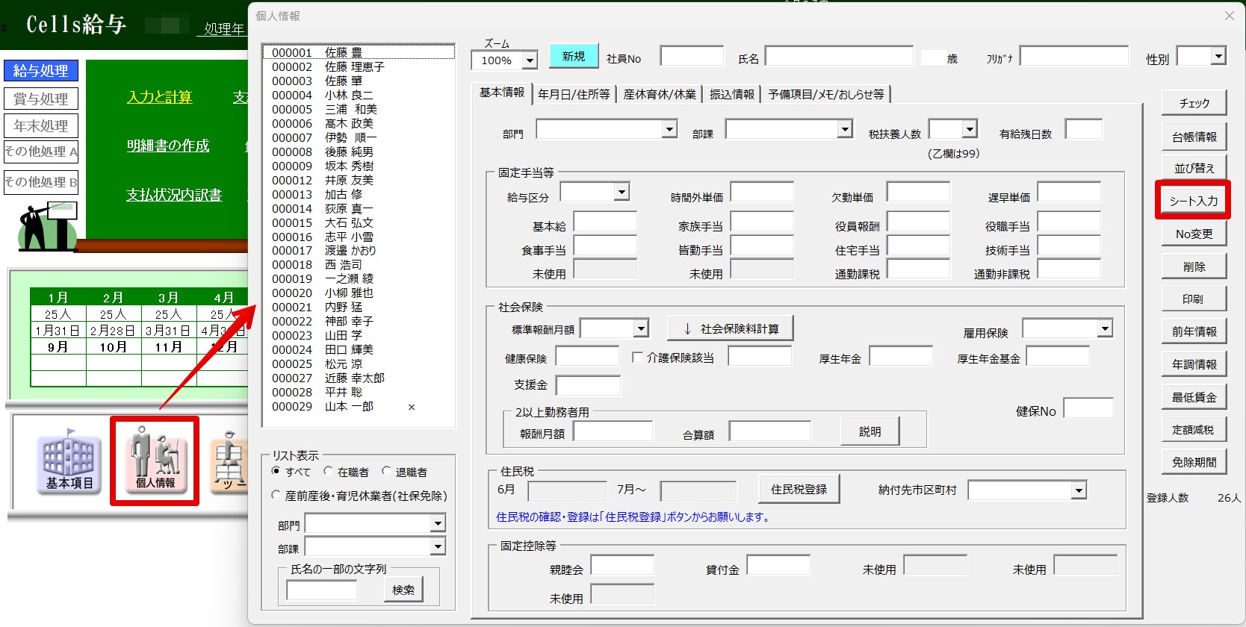Open the 納付先市区町村 dropdown
The image size is (1246, 627).
[1079, 490]
